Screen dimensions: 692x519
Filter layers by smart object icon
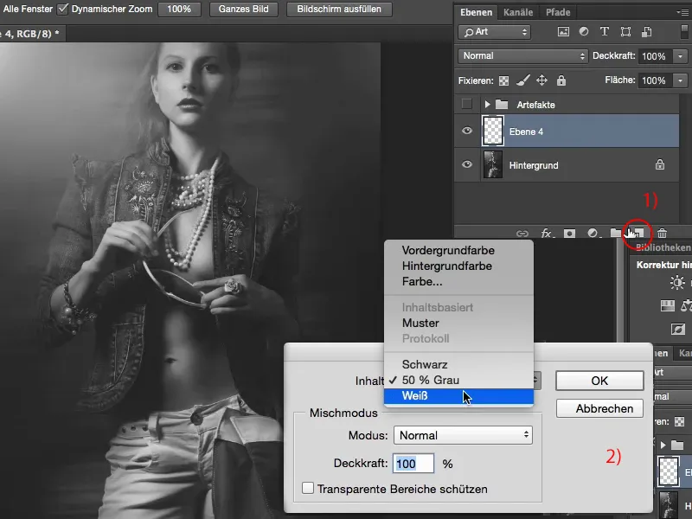(646, 32)
